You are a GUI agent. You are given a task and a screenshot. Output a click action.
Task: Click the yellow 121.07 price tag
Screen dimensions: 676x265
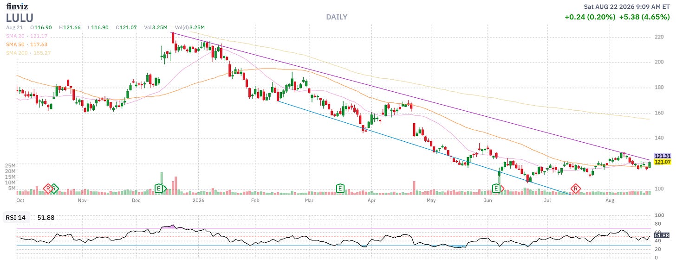(x=662, y=162)
